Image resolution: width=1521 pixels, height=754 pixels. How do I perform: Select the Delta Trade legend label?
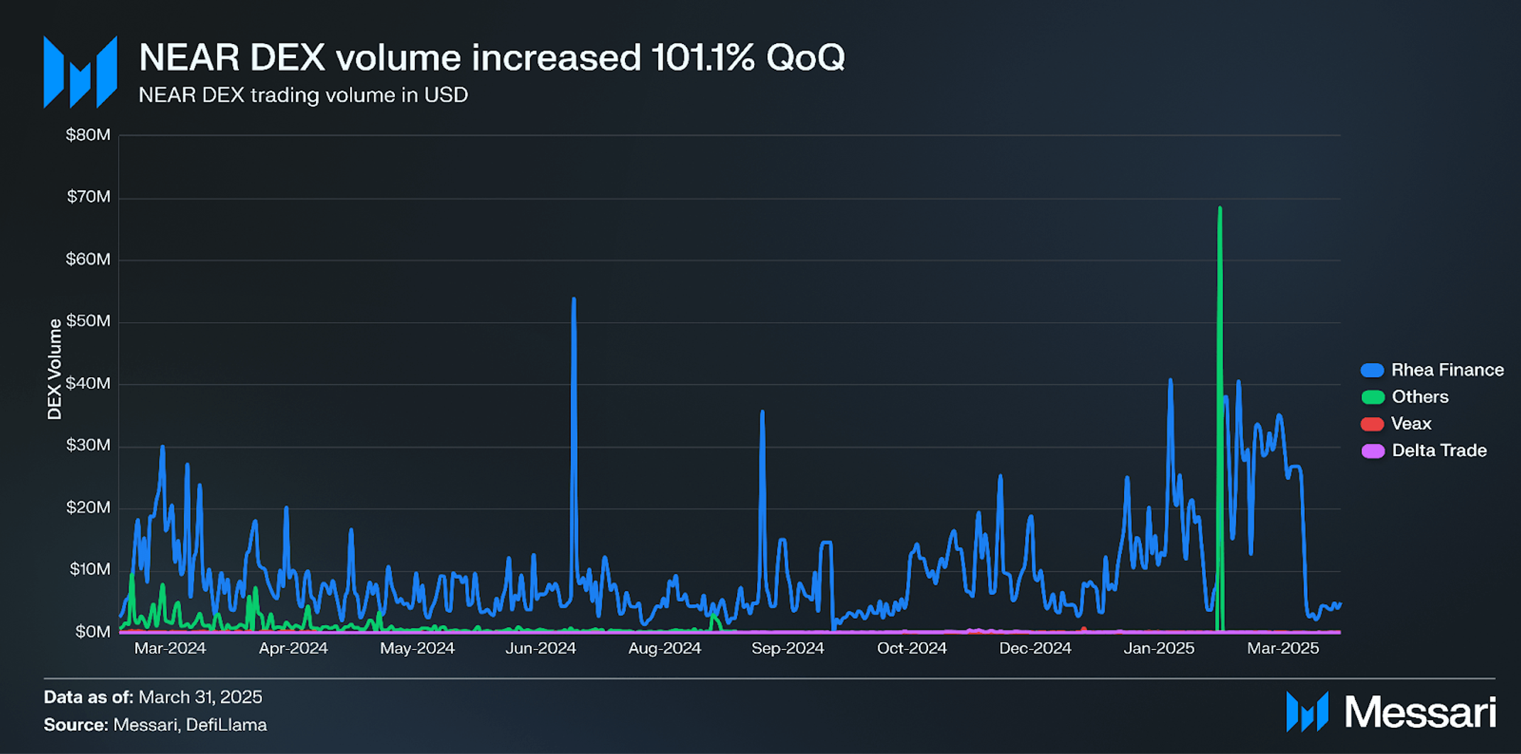click(x=1439, y=451)
